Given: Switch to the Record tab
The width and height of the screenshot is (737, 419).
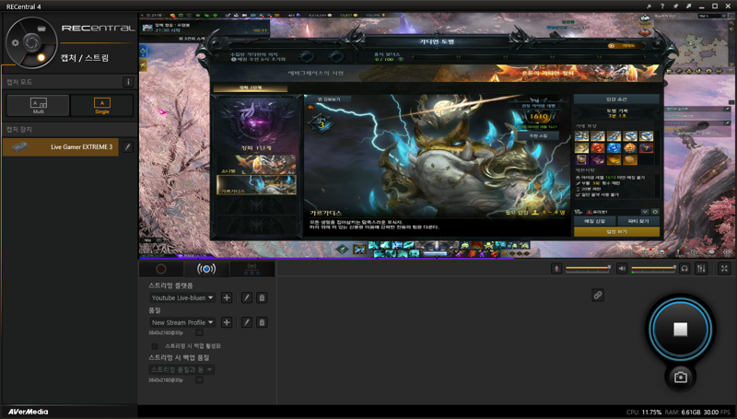Looking at the screenshot, I should click(x=161, y=269).
